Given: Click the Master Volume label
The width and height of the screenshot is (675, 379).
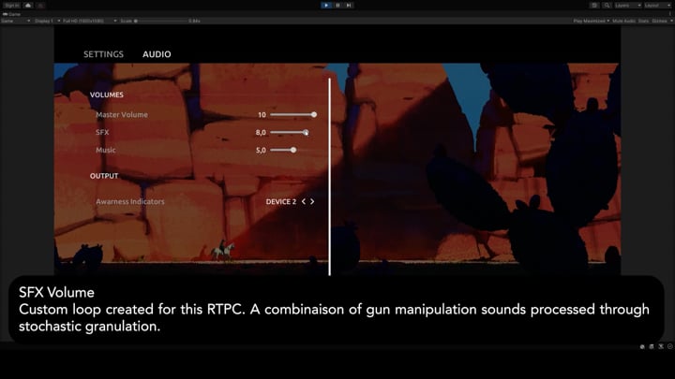Looking at the screenshot, I should [x=122, y=115].
